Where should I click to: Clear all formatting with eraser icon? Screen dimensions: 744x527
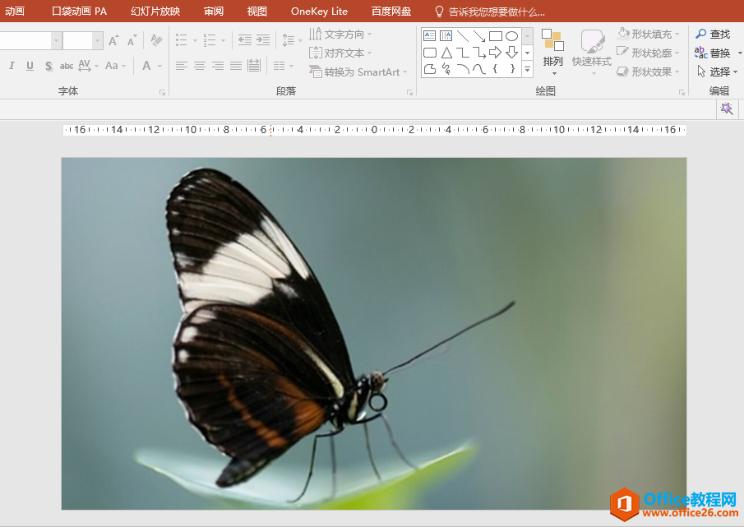(156, 40)
